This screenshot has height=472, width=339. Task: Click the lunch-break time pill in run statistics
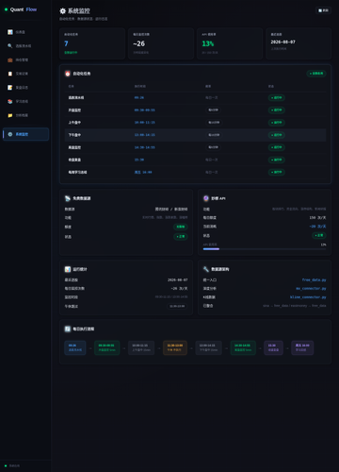(x=177, y=306)
